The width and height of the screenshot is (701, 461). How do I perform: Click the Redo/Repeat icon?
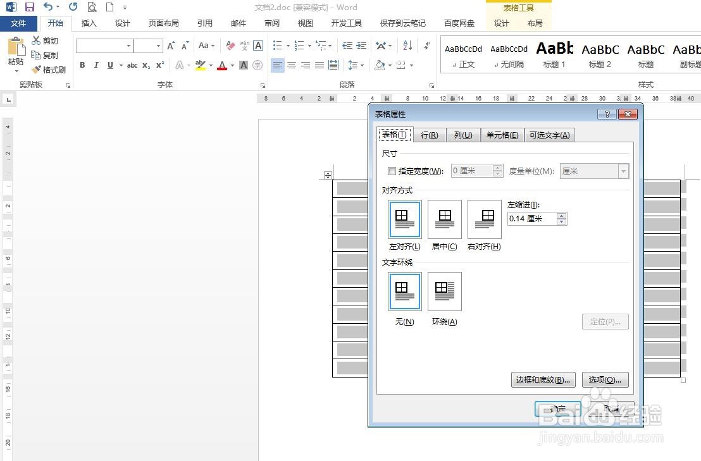[73, 7]
